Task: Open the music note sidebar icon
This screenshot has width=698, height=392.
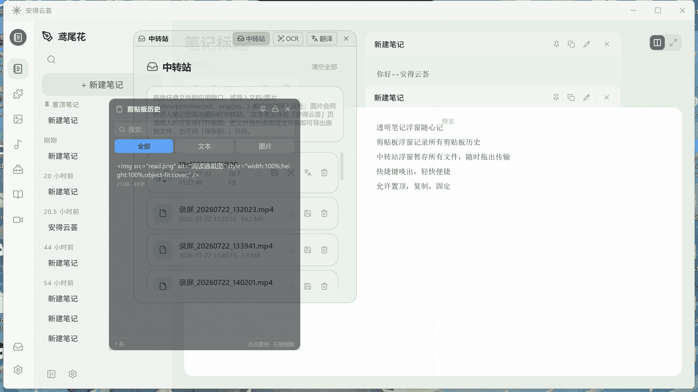Action: [18, 144]
